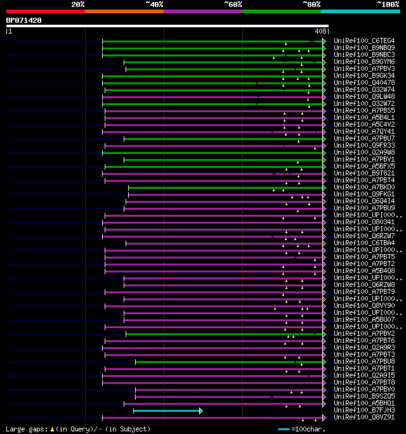Select the UniRef100_Q2A9W8 label

[x=364, y=152]
